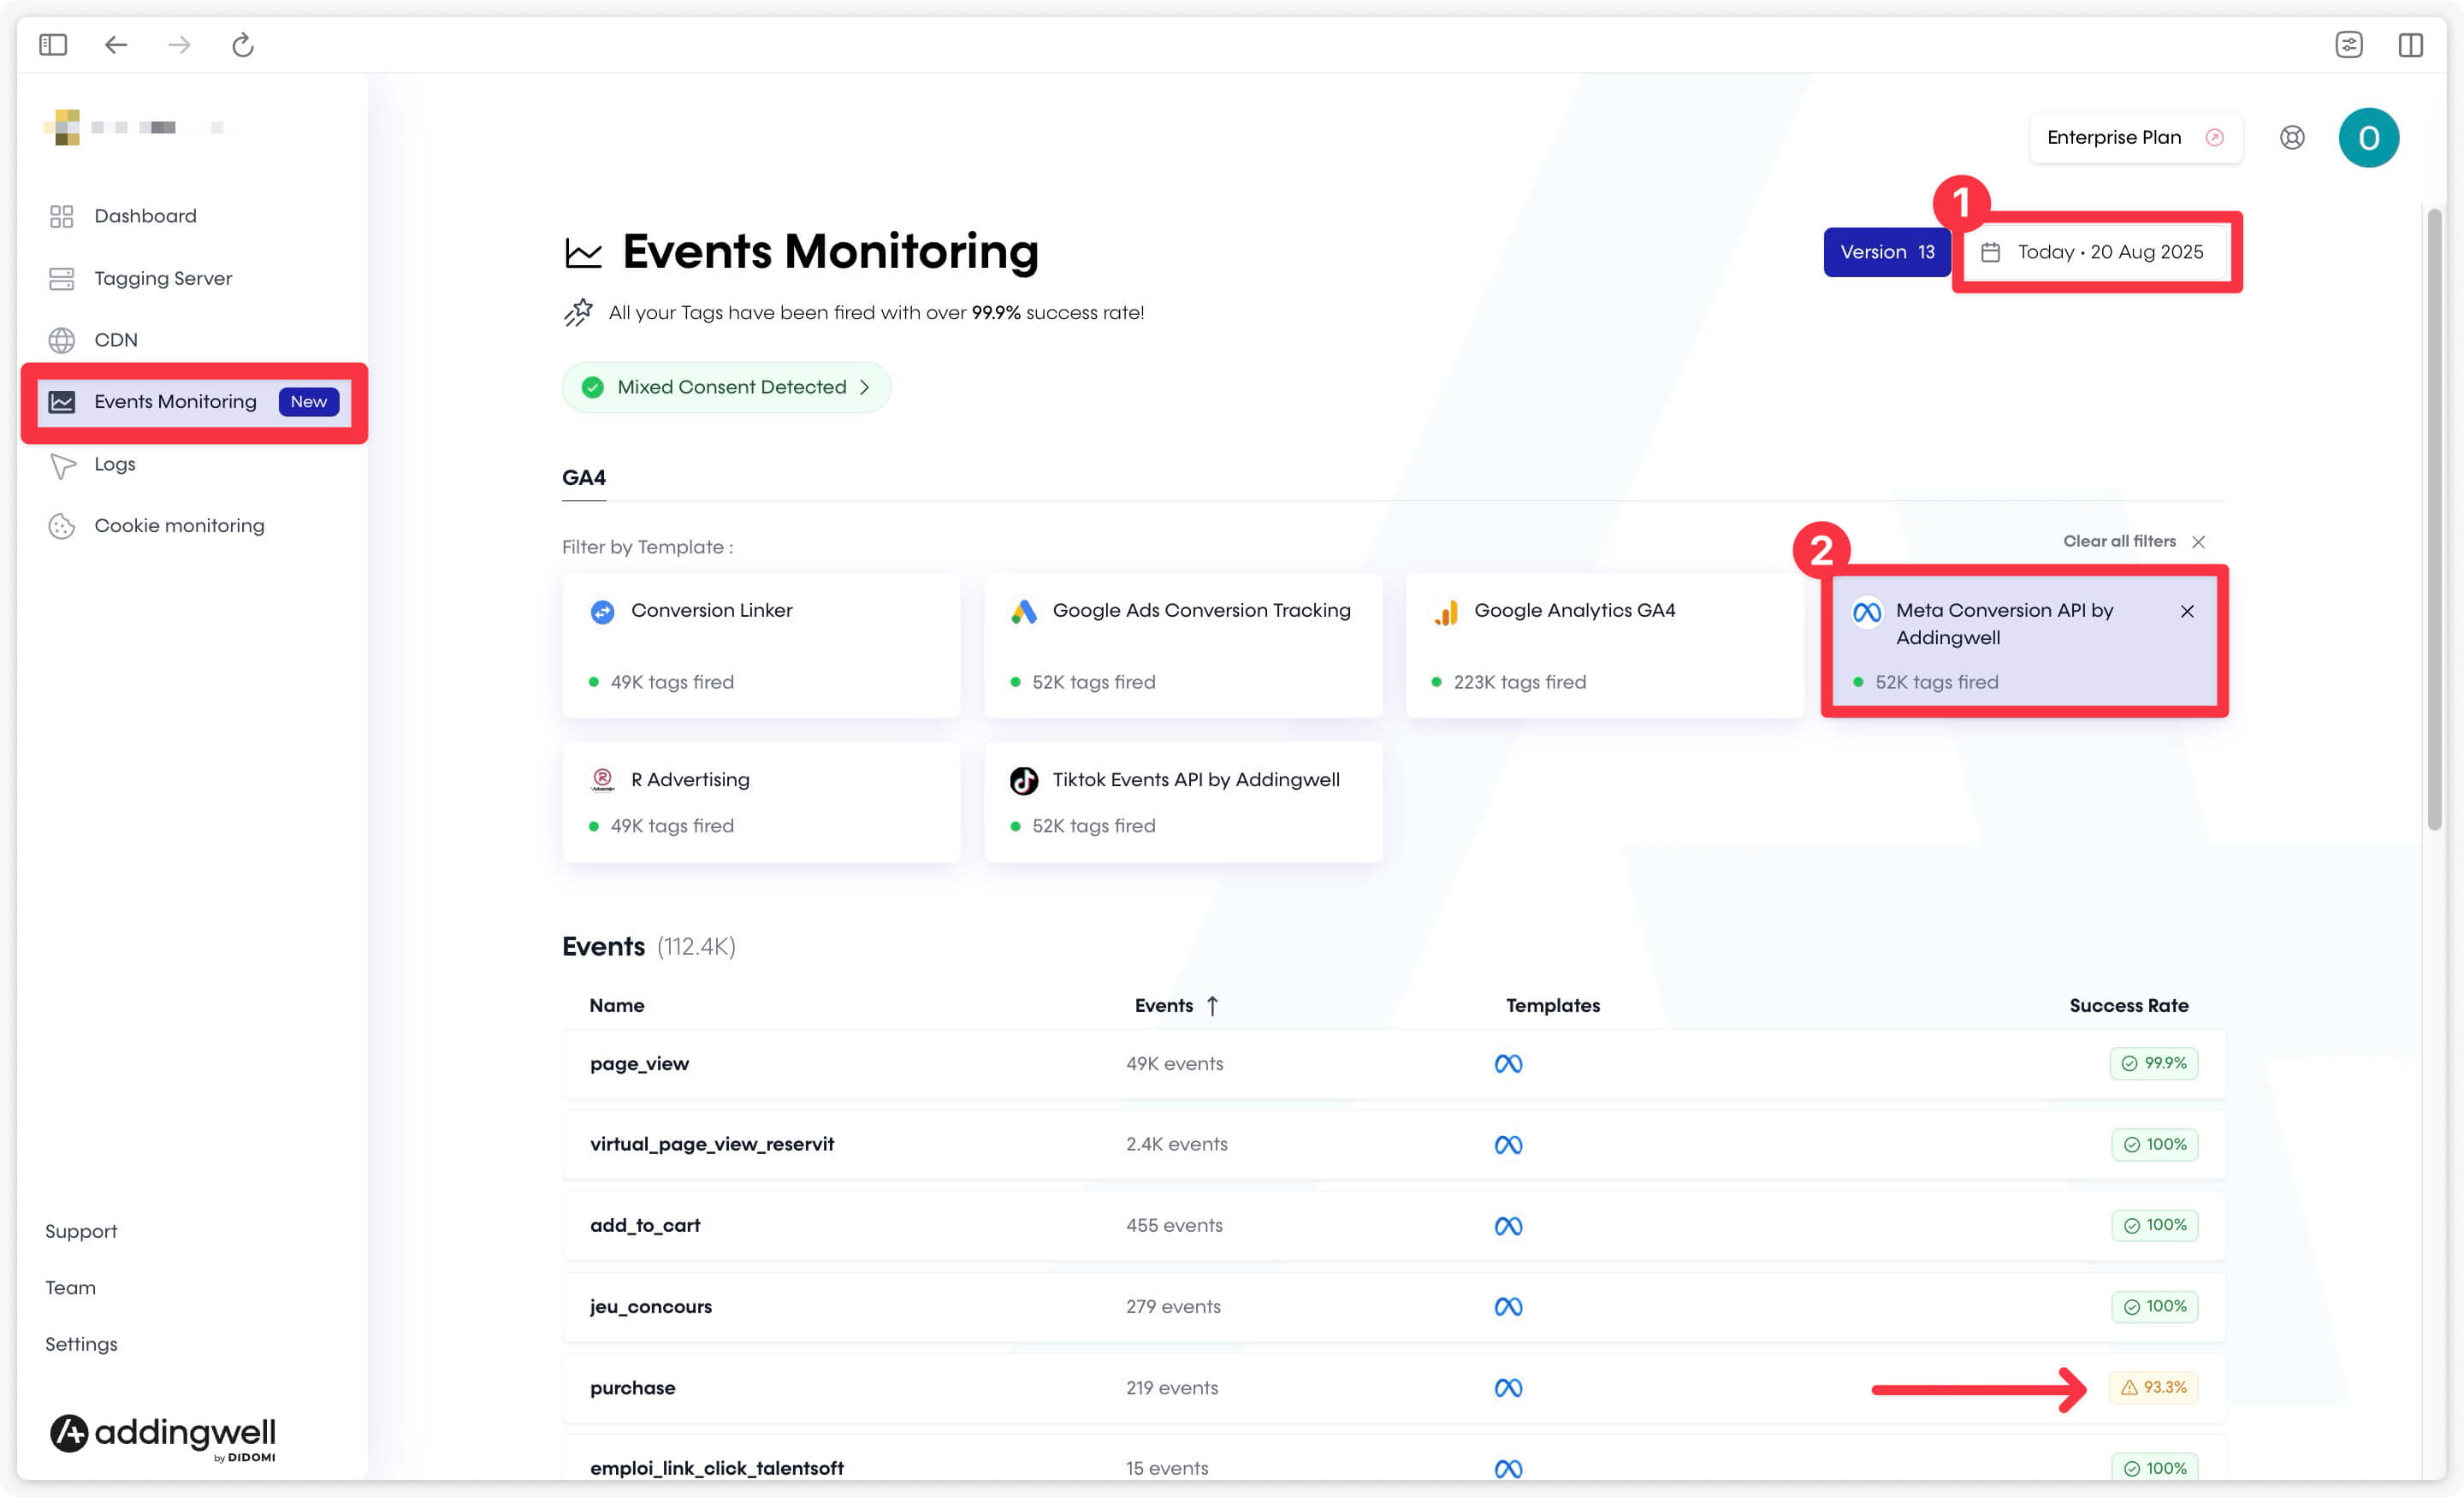The width and height of the screenshot is (2464, 1497).
Task: Click the Events Monitoring chart title icon
Action: pyautogui.click(x=583, y=252)
